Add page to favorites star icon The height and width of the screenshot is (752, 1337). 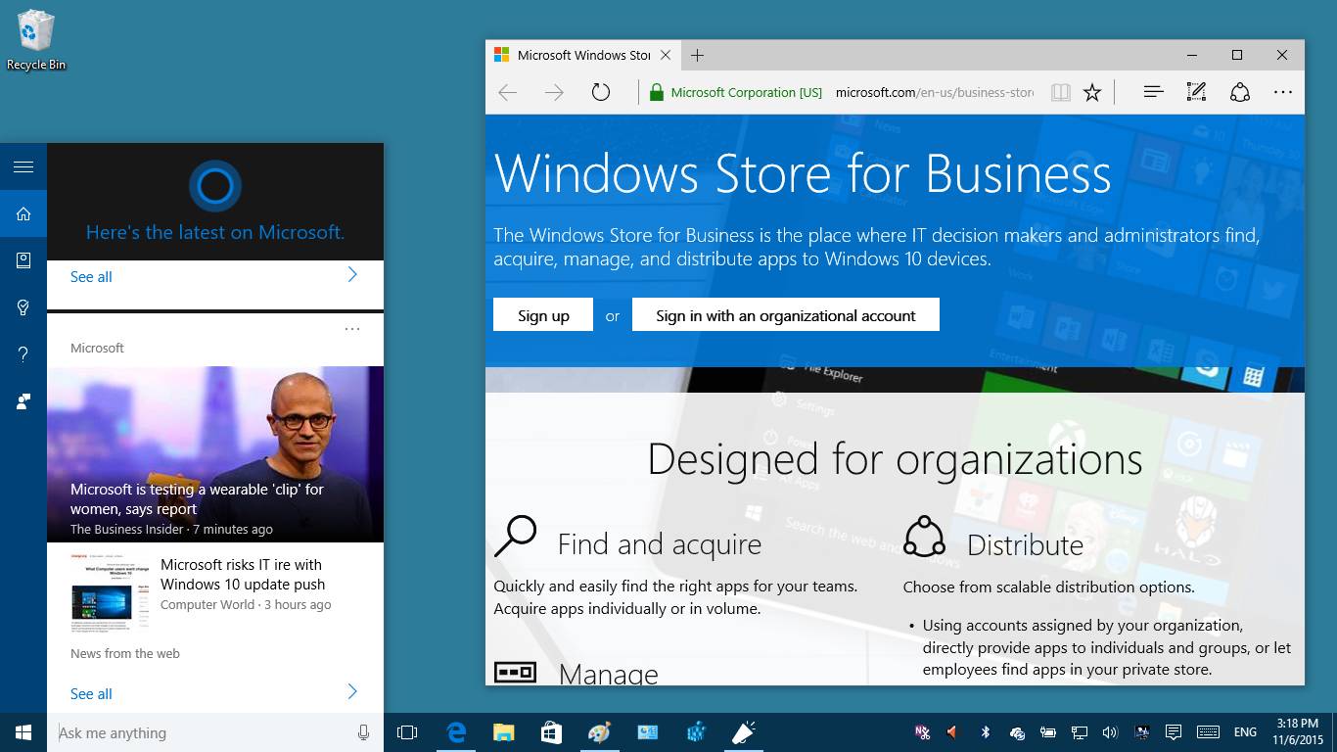click(1092, 92)
